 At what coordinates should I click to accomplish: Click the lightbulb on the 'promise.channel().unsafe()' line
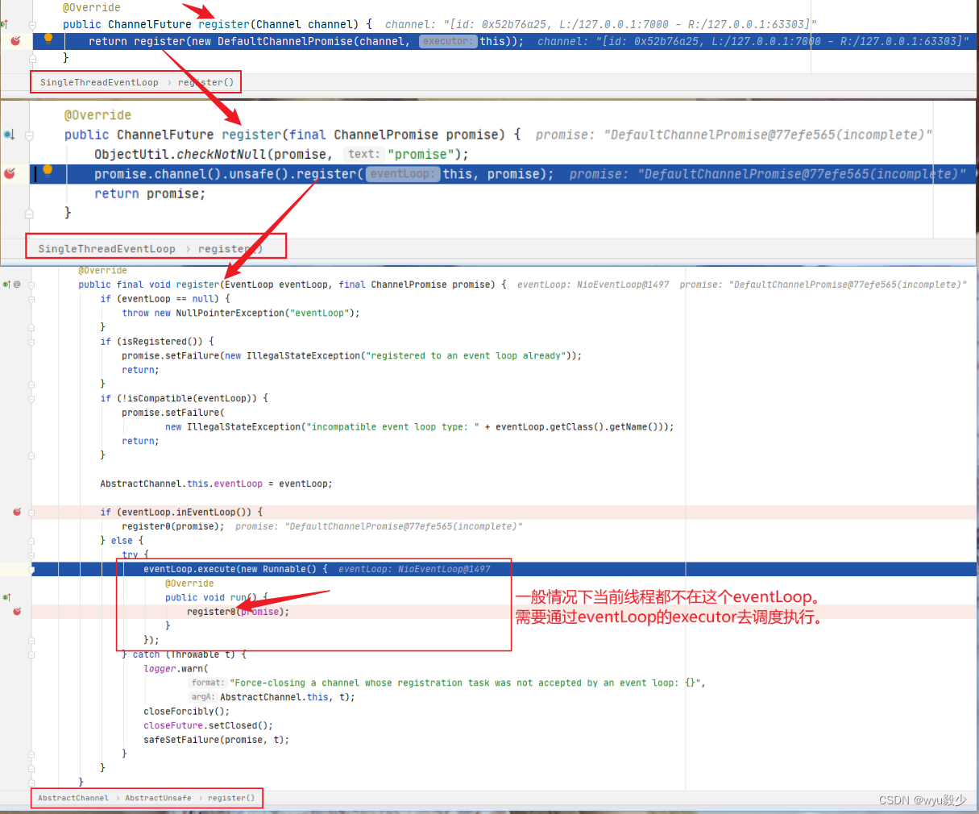[x=48, y=170]
